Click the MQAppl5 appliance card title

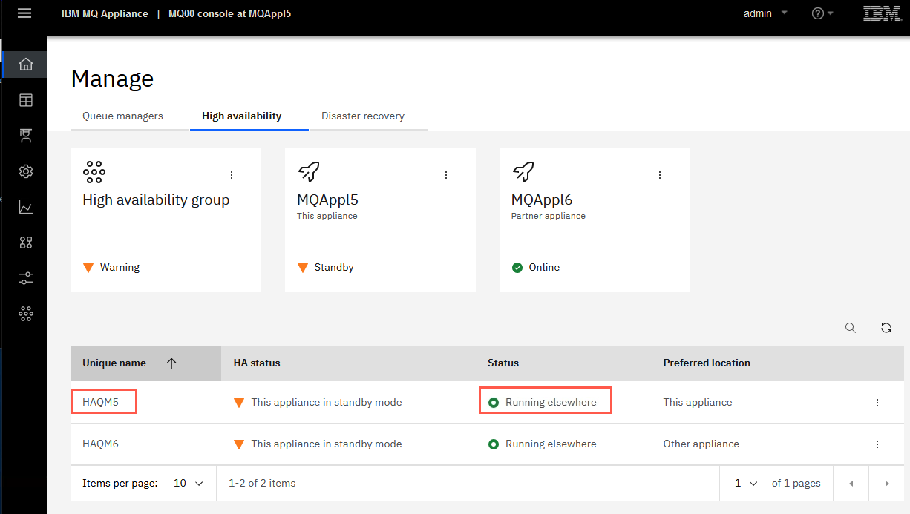(327, 200)
